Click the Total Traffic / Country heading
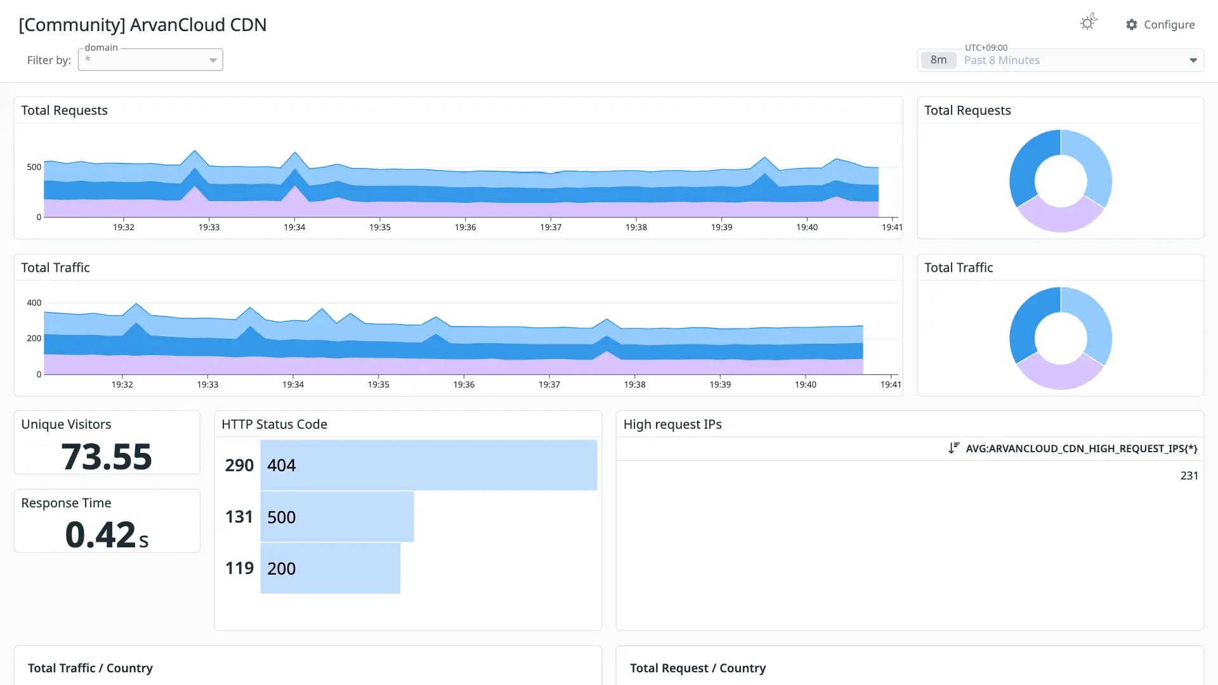 point(90,668)
